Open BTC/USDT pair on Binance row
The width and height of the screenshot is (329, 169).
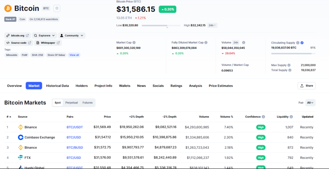75,127
